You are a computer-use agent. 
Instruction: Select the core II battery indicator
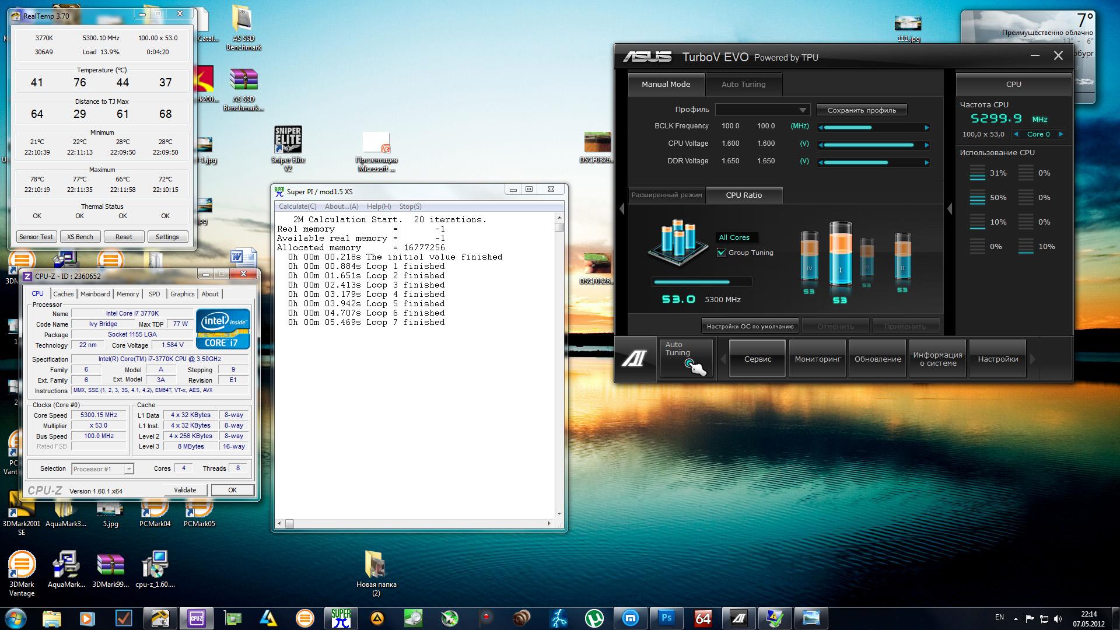coord(902,257)
